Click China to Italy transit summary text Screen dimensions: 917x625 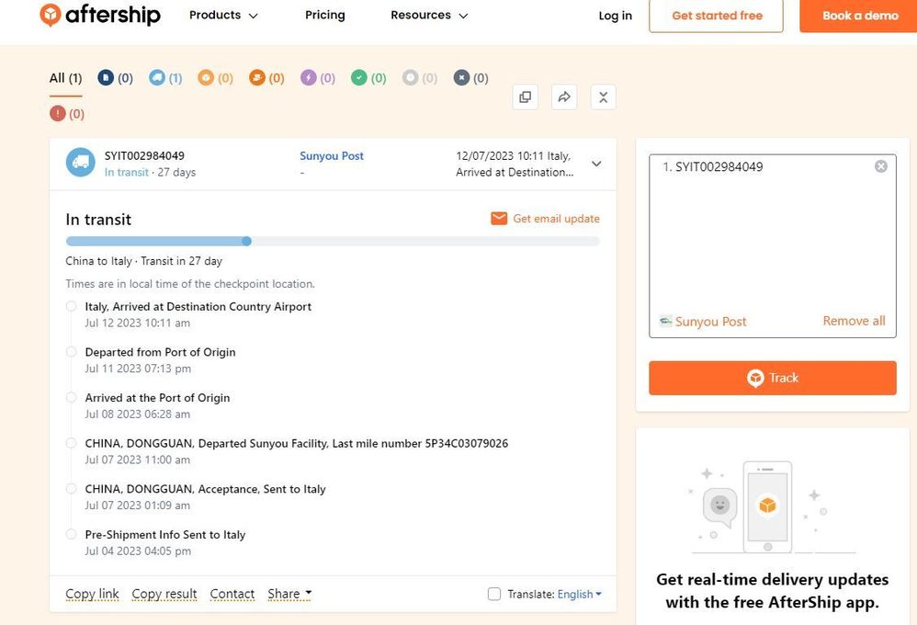(144, 261)
